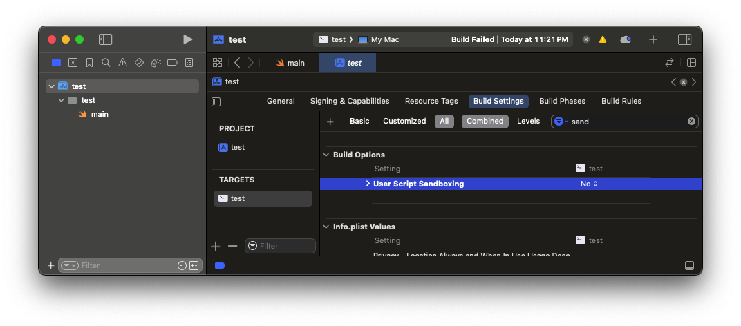Click the jump bar error icon
741x326 pixels.
coord(684,81)
